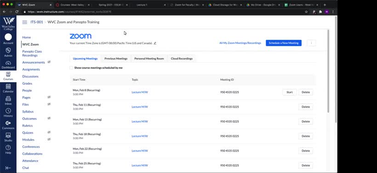The height and width of the screenshot is (173, 377).
Task: Collapse the global navigation arrow at bottom
Action: (x=8, y=168)
